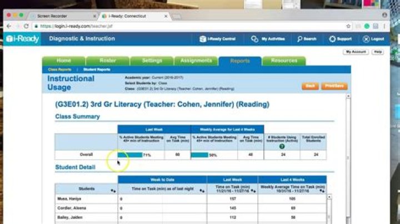Click Bailey, Jaiden's last week value 112

click(233, 217)
